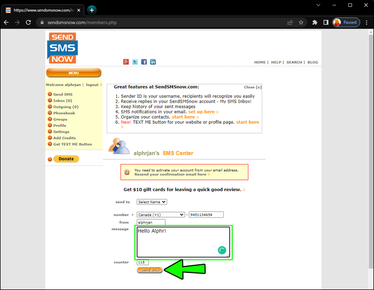Click the SMS Center people icon
The image size is (374, 290).
(119, 146)
